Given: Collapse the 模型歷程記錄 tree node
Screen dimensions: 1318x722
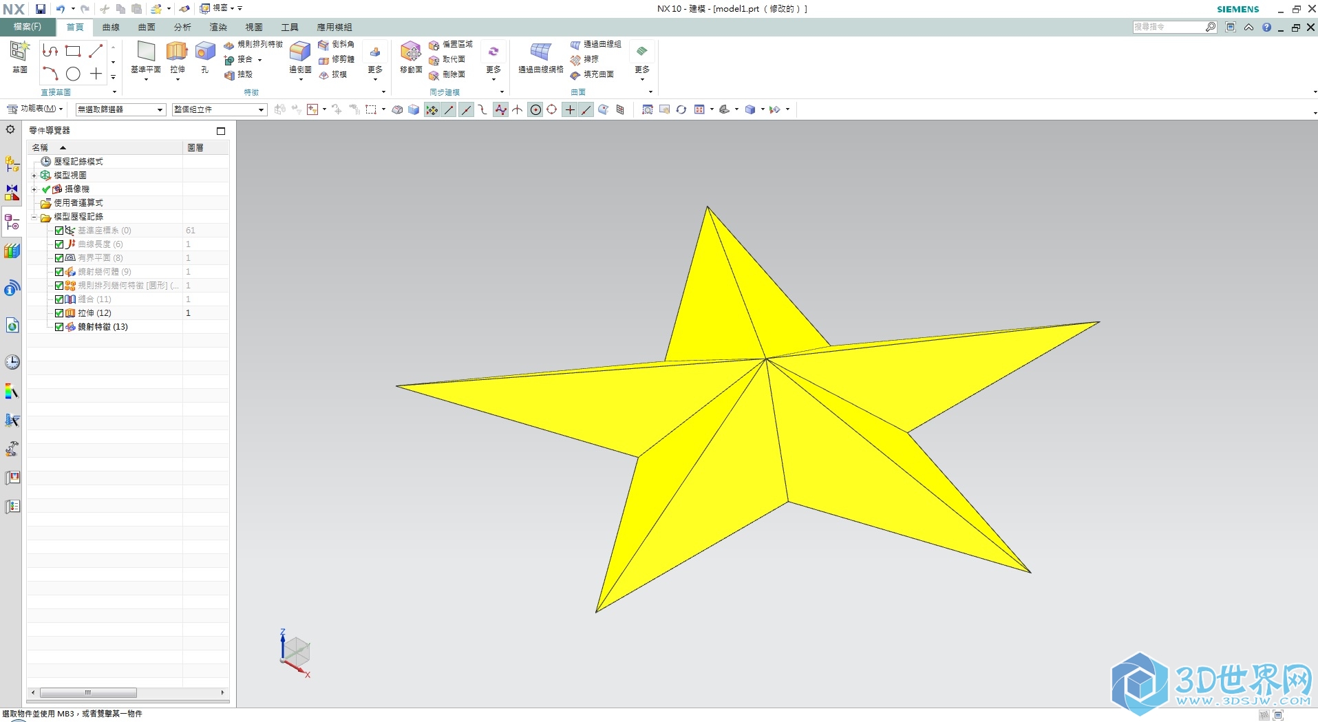Looking at the screenshot, I should (x=34, y=217).
